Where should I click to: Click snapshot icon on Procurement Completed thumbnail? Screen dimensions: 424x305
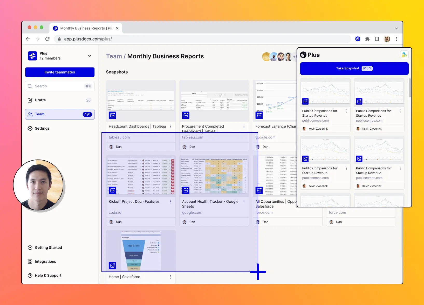186,115
